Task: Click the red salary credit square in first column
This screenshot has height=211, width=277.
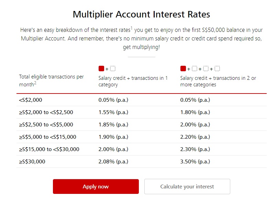Action: 101,69
